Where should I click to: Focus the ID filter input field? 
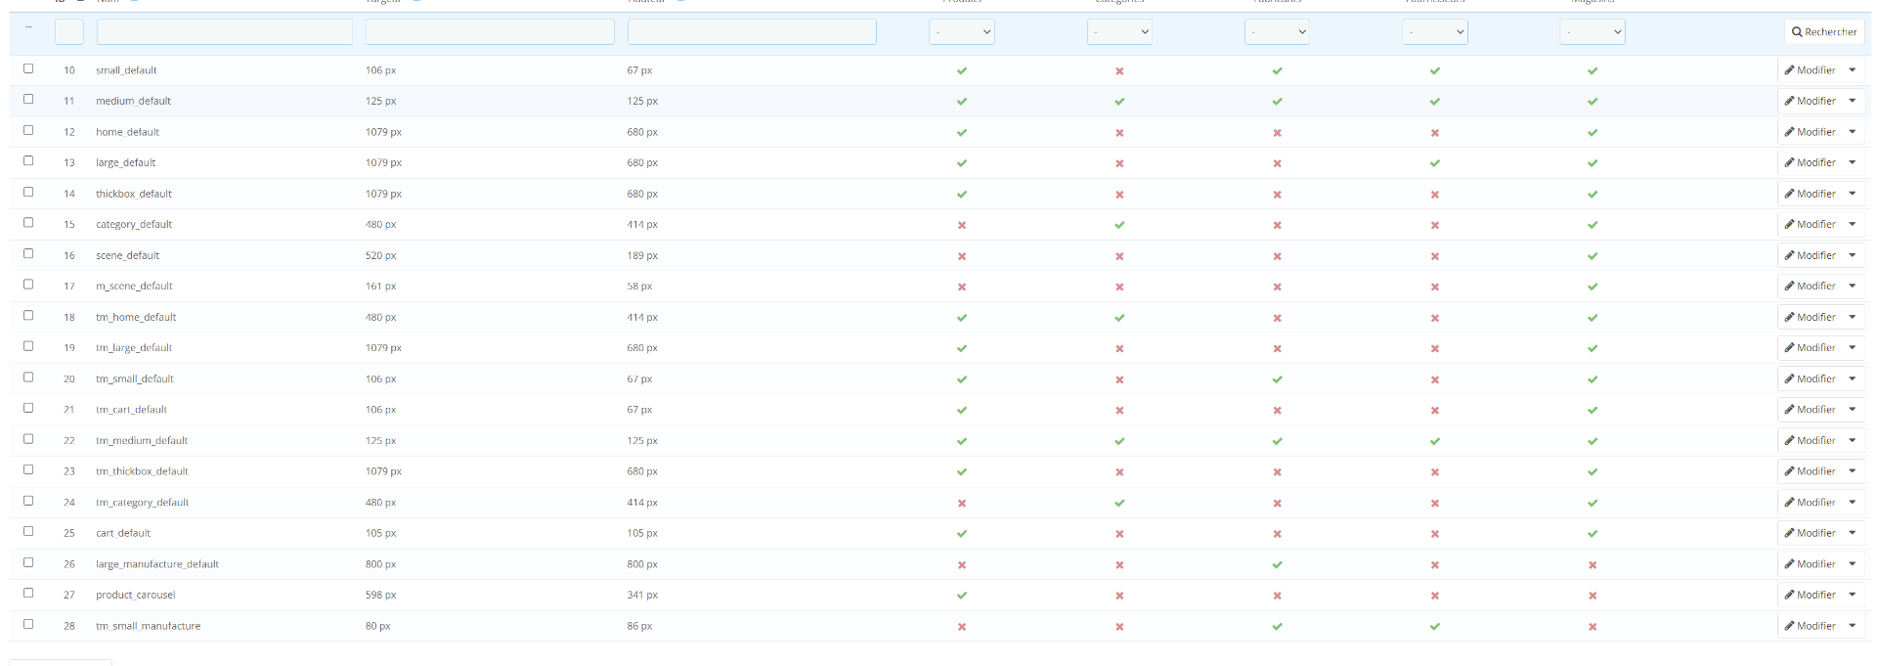[x=69, y=32]
